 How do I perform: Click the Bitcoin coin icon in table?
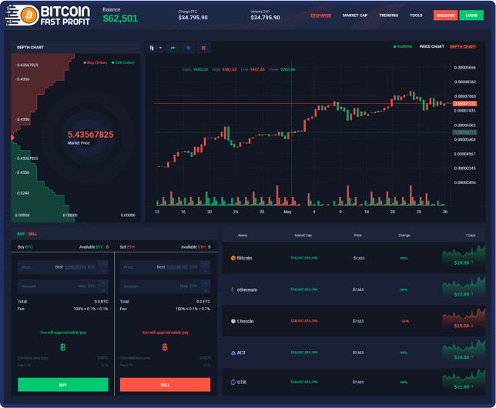coord(233,258)
